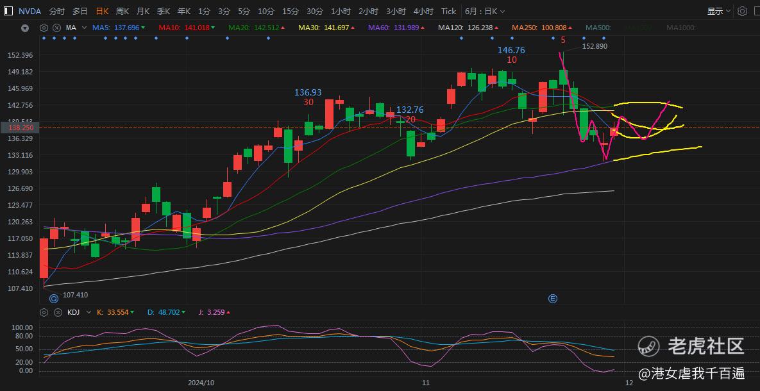Select the 周K weekly candle tab
Viewport: 760px width, 391px height.
coord(122,11)
